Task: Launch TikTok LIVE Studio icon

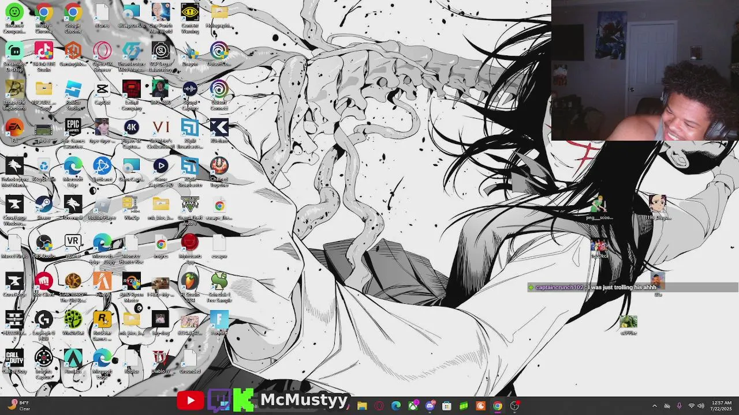Action: click(x=44, y=57)
